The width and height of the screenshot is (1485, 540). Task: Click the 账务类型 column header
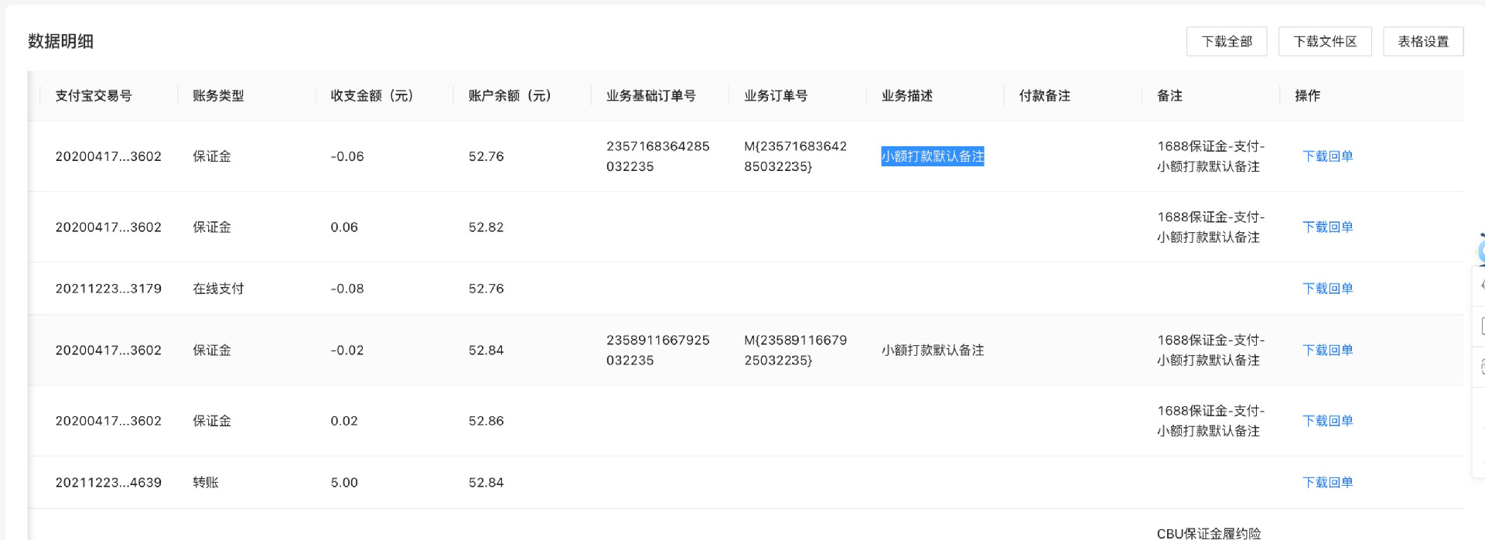(x=218, y=96)
